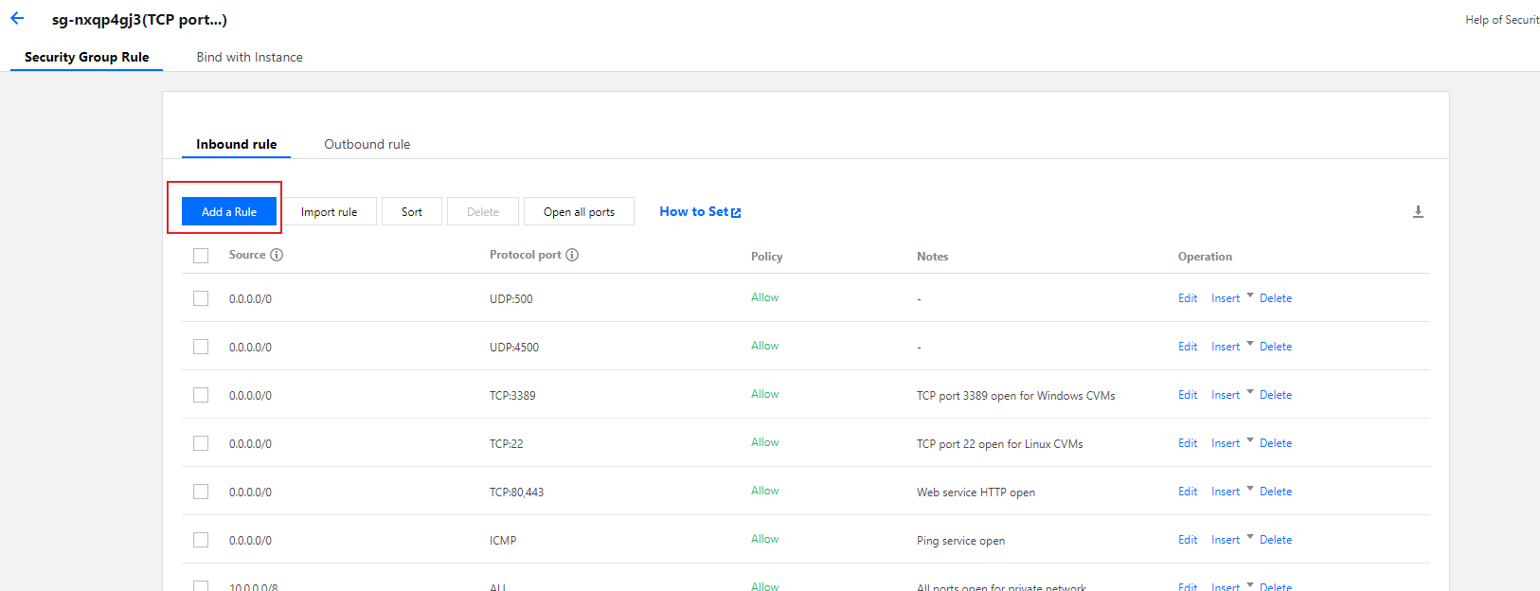Expand Insert dropdown arrow for TCP:3389 rule

coord(1250,392)
